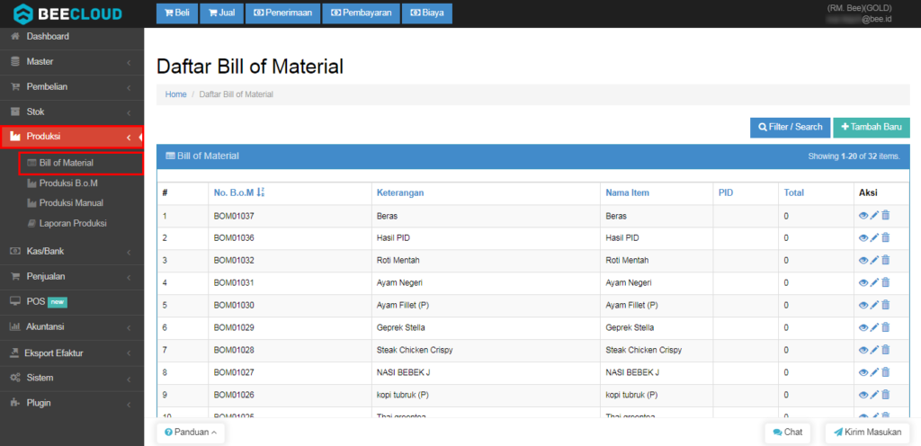Open the Dashboard home icon in the sidebar
The image size is (921, 446).
(16, 36)
